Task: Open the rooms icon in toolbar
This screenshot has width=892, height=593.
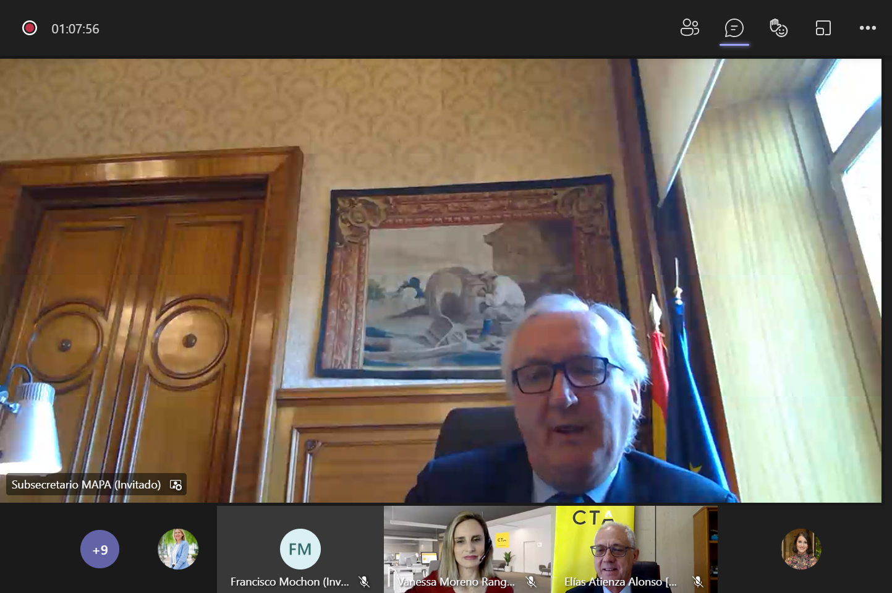Action: coord(823,28)
